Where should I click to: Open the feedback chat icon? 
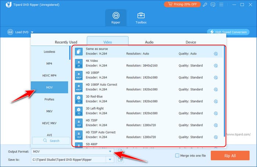pos(213,4)
